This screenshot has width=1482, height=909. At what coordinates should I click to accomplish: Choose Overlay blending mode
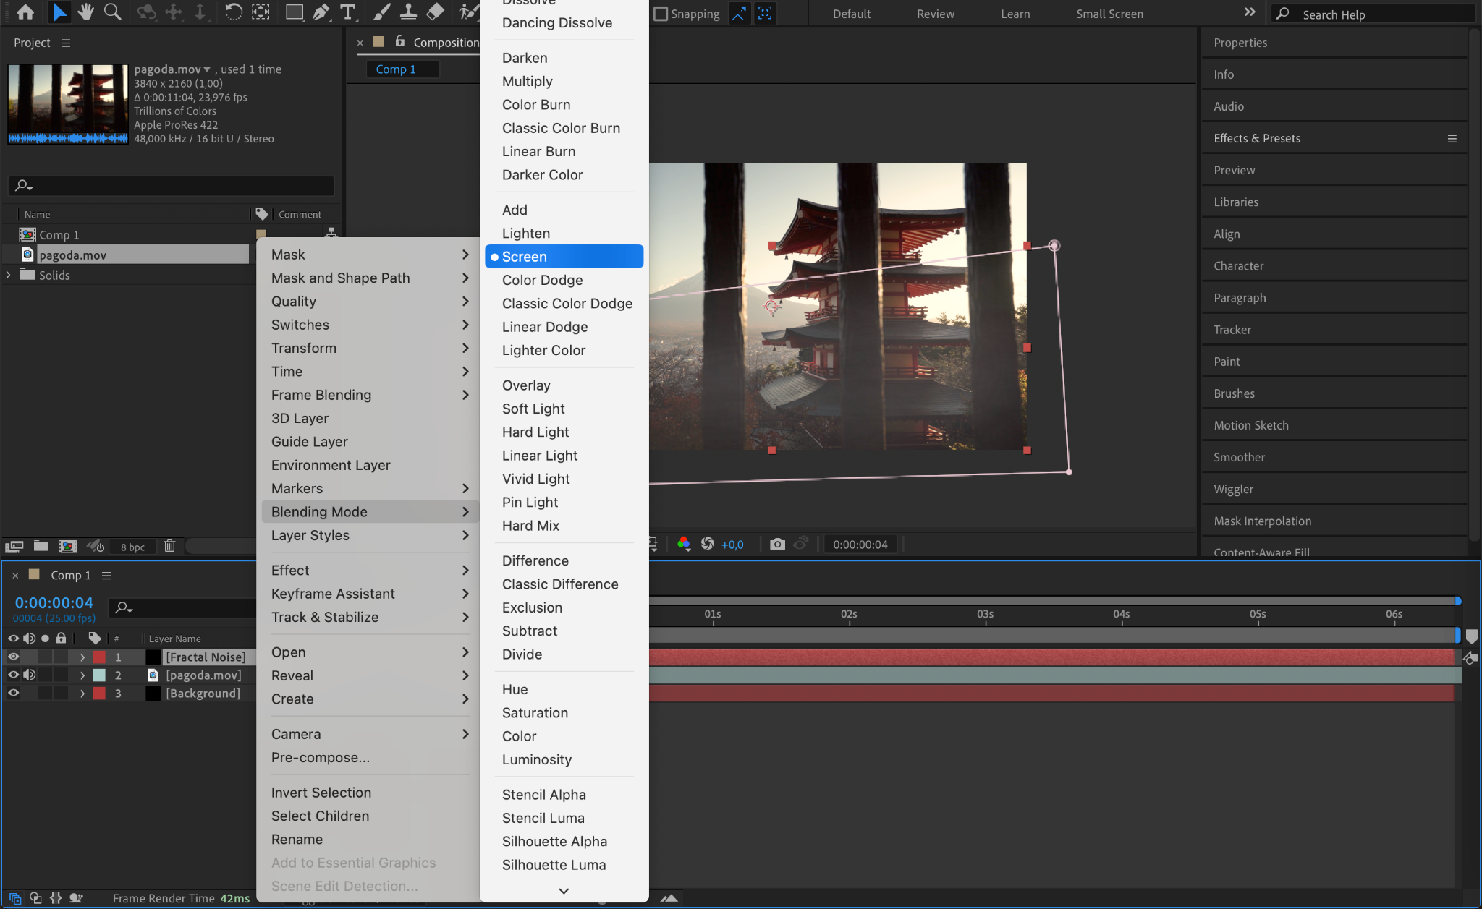pos(526,385)
